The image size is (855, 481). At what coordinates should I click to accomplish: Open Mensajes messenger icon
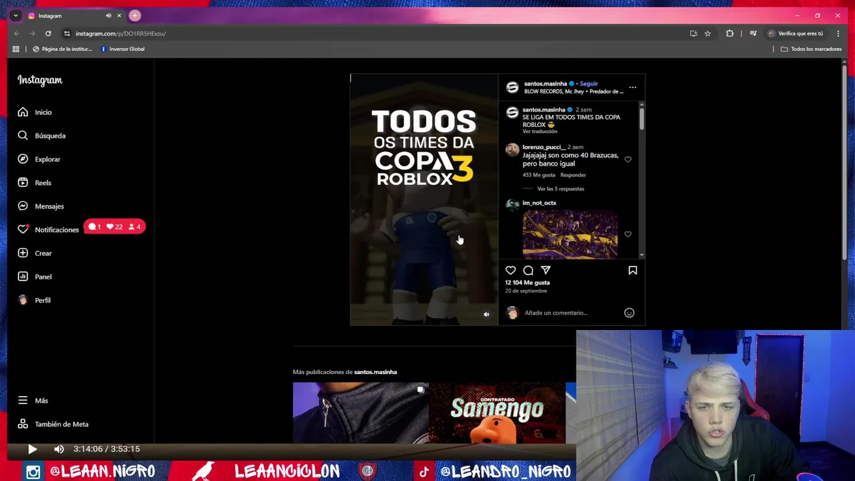[23, 206]
